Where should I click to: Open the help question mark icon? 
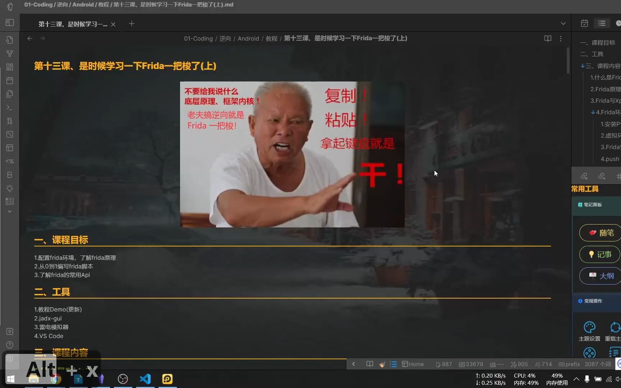(10, 345)
